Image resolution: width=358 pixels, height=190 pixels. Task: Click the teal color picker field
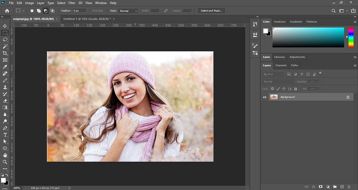308,37
